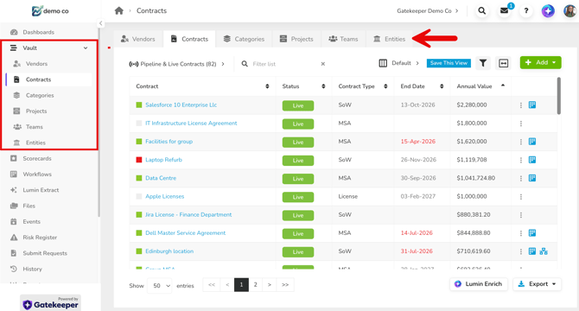Open hierarchy icon for Edinburgh location row
This screenshot has height=311, width=579.
(544, 251)
